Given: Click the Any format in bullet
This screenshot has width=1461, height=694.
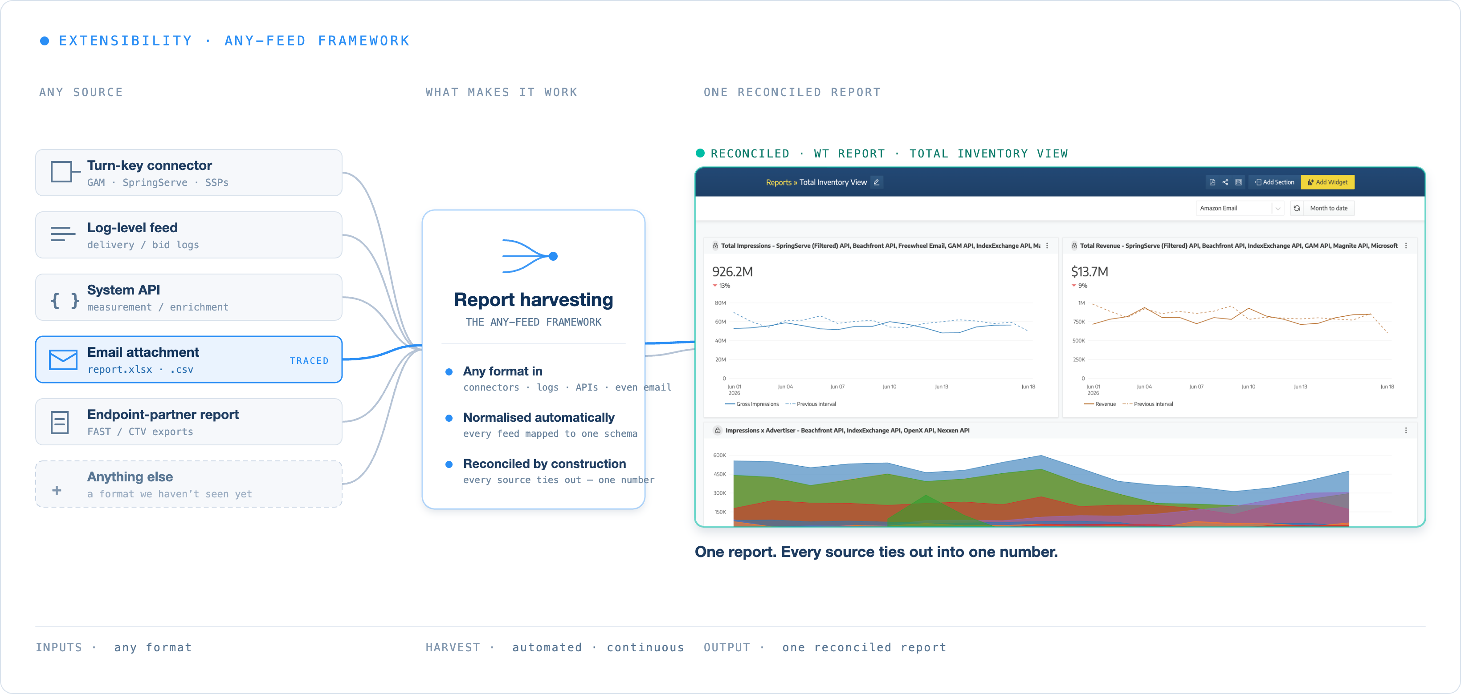Looking at the screenshot, I should 502,371.
